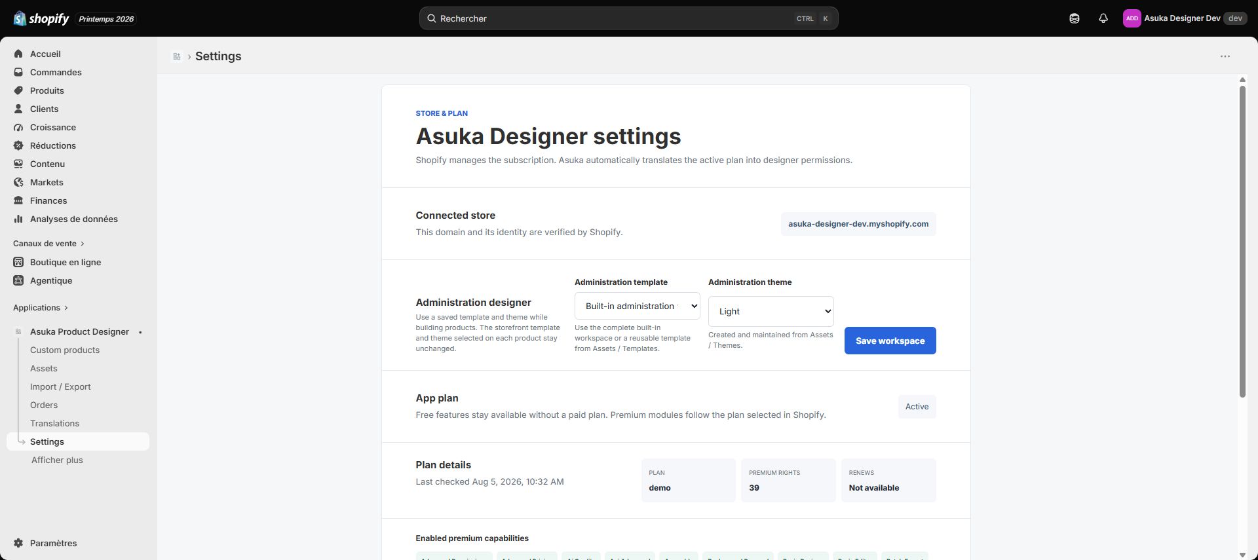Click the search magnifier icon
1258x560 pixels.
432,18
